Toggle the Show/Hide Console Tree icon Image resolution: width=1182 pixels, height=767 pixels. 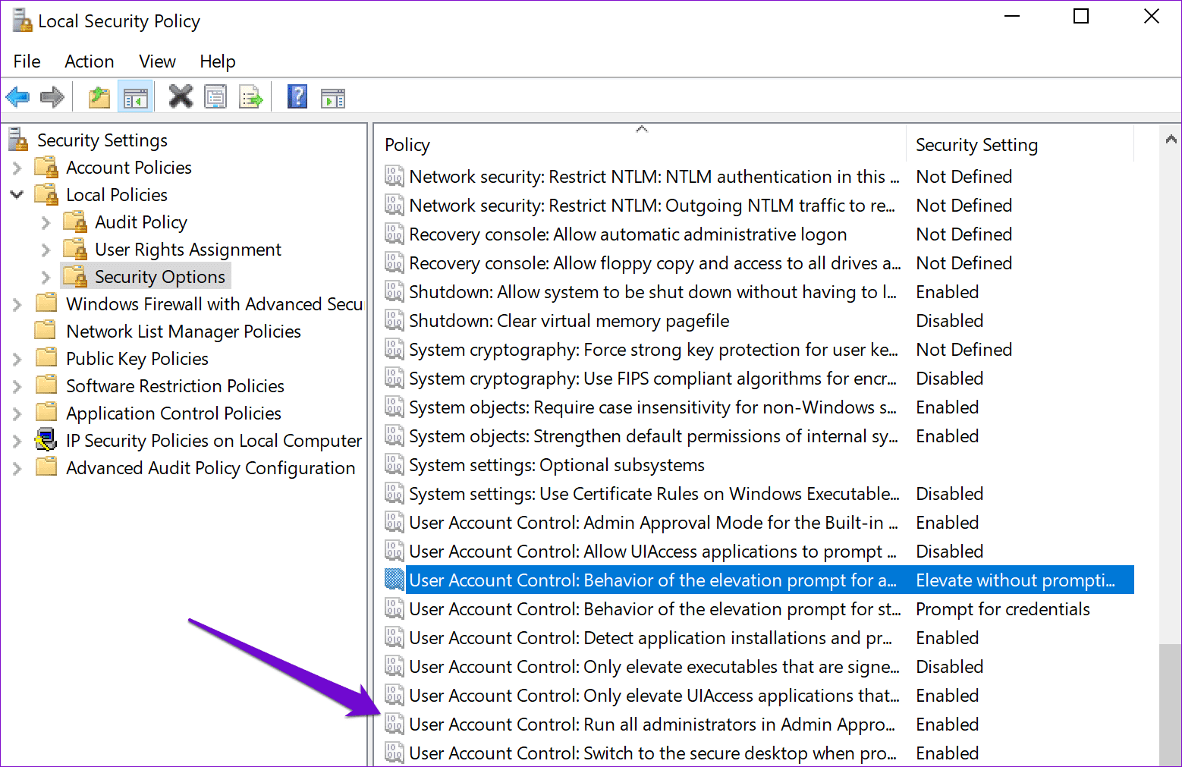point(135,96)
